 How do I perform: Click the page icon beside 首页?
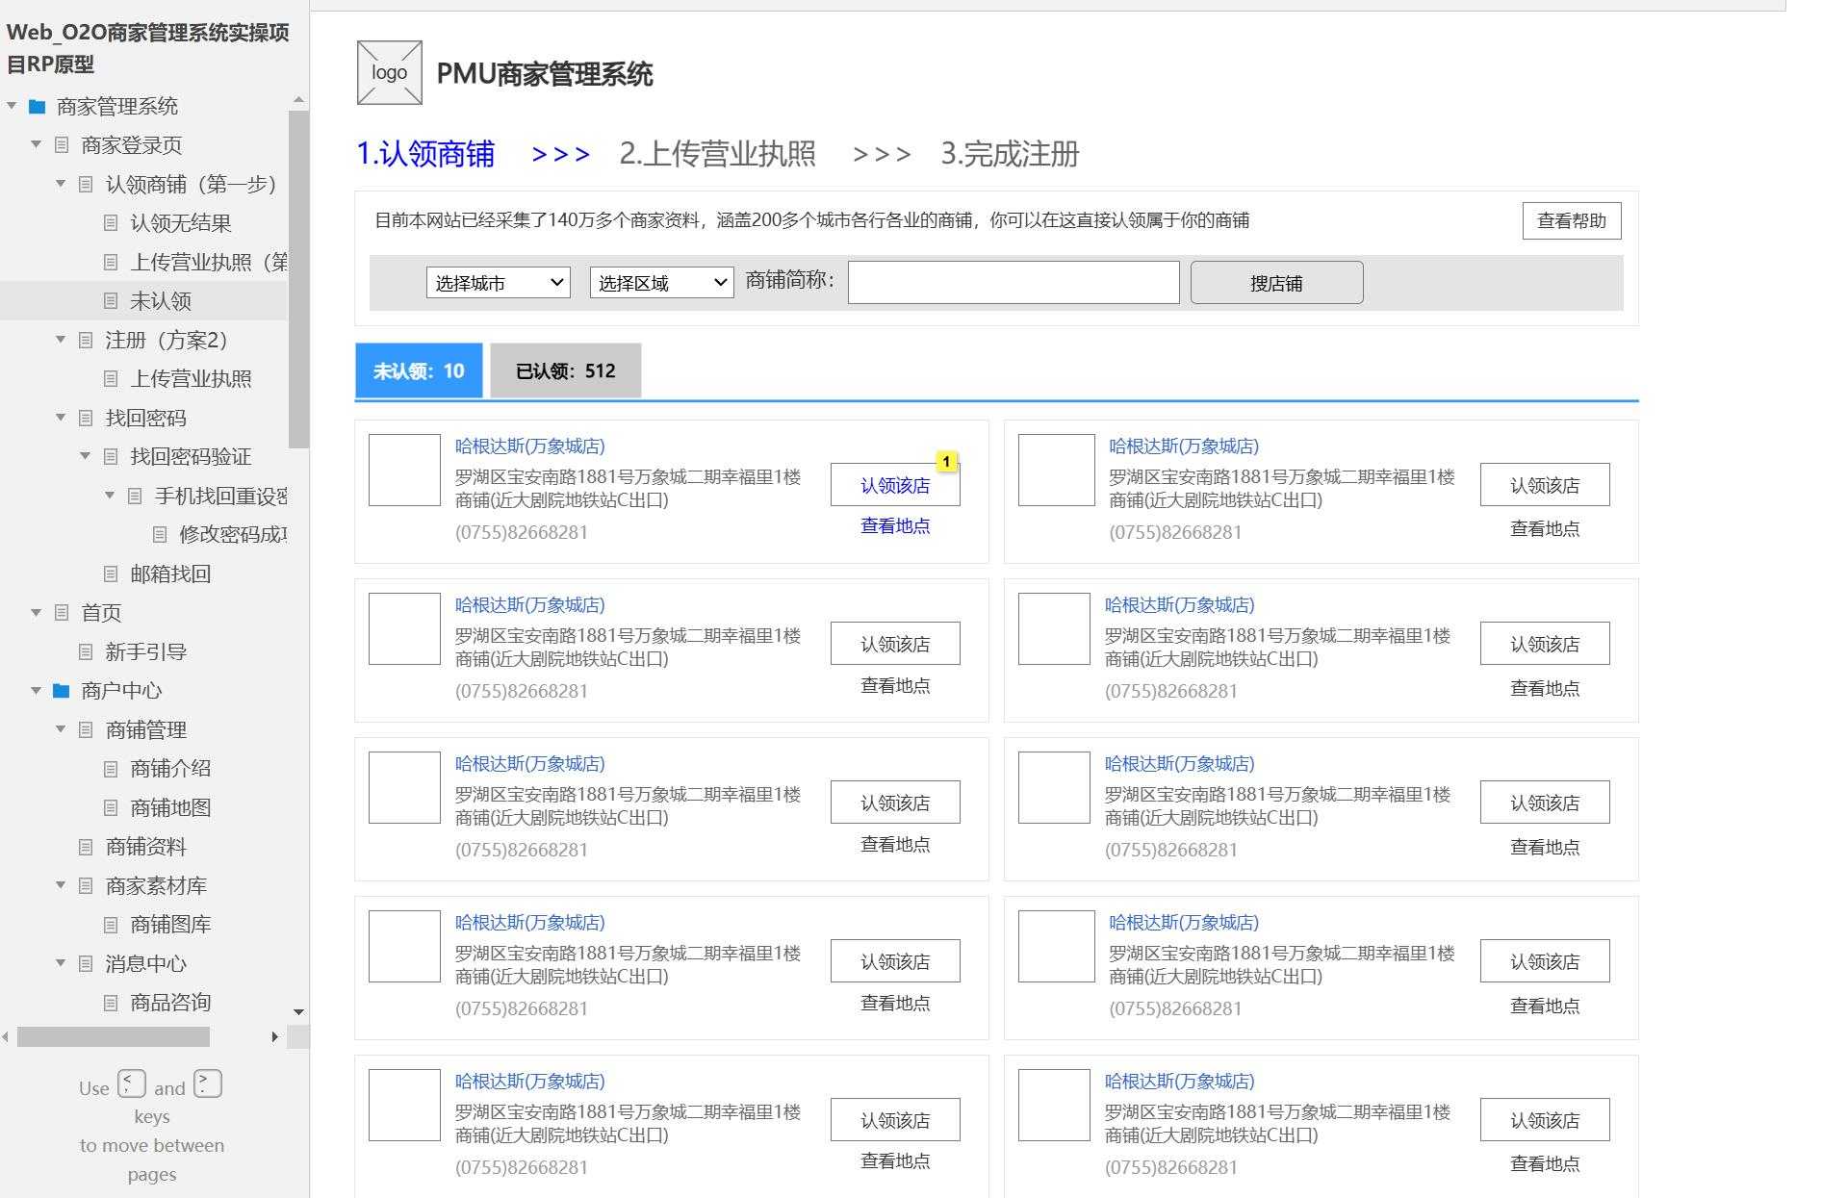pyautogui.click(x=61, y=613)
